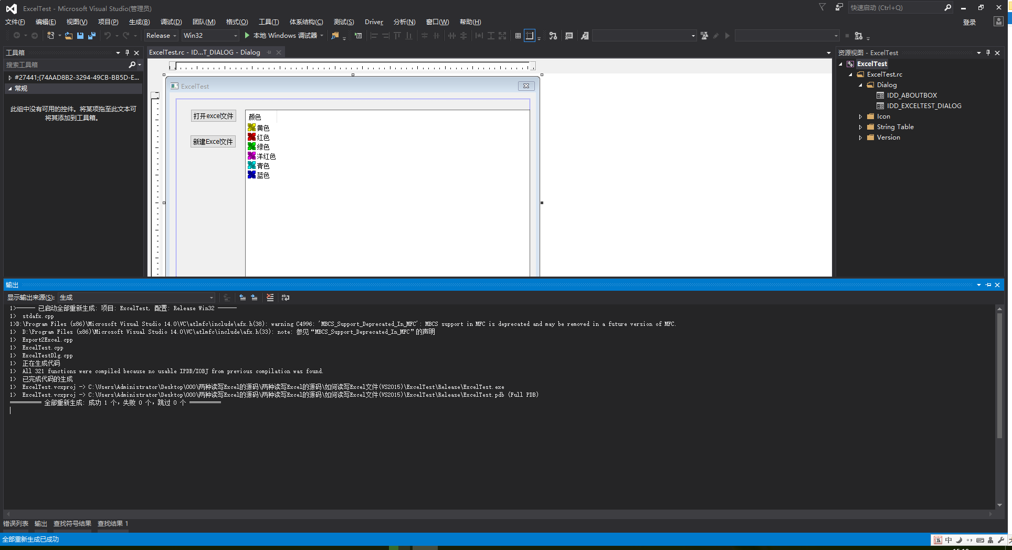Click the hierarchy icon at toolbar's right end
The height and width of the screenshot is (550, 1012).
[859, 36]
